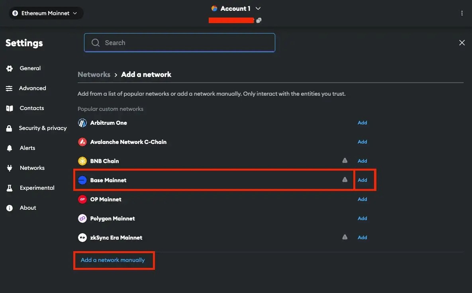Select Networks in the settings sidebar

click(x=32, y=167)
